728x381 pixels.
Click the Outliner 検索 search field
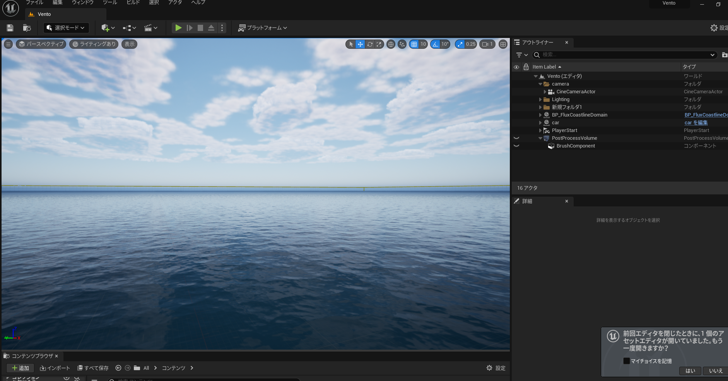click(624, 55)
